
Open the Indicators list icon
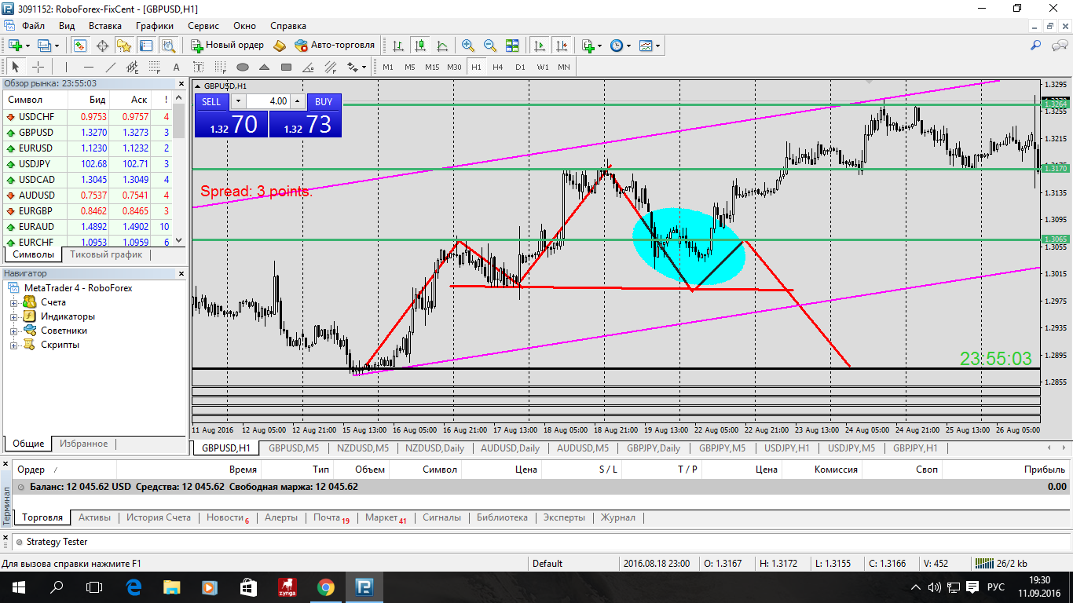(x=588, y=46)
